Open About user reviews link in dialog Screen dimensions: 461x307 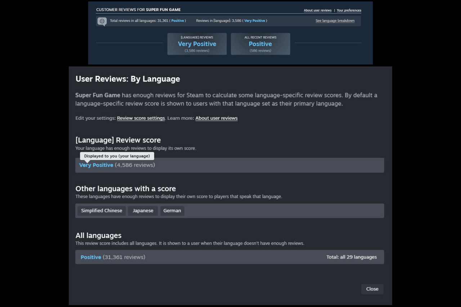click(216, 118)
